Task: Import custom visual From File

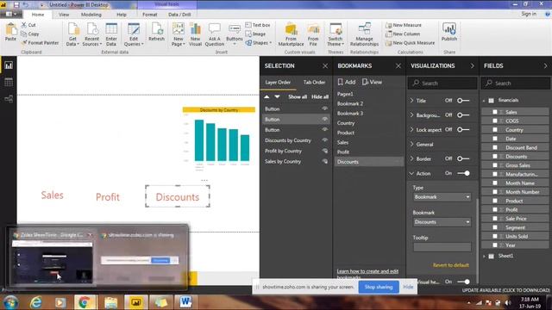Action: [313, 34]
